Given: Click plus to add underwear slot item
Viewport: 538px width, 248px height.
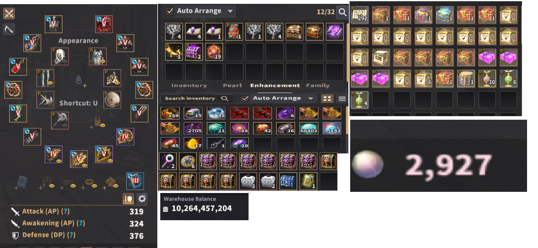Looking at the screenshot, I should click(92, 127).
